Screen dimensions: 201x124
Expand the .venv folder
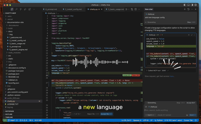click(22, 16)
